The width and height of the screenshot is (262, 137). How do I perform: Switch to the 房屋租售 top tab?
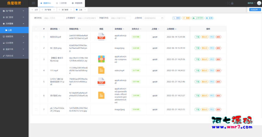pyautogui.click(x=77, y=3)
